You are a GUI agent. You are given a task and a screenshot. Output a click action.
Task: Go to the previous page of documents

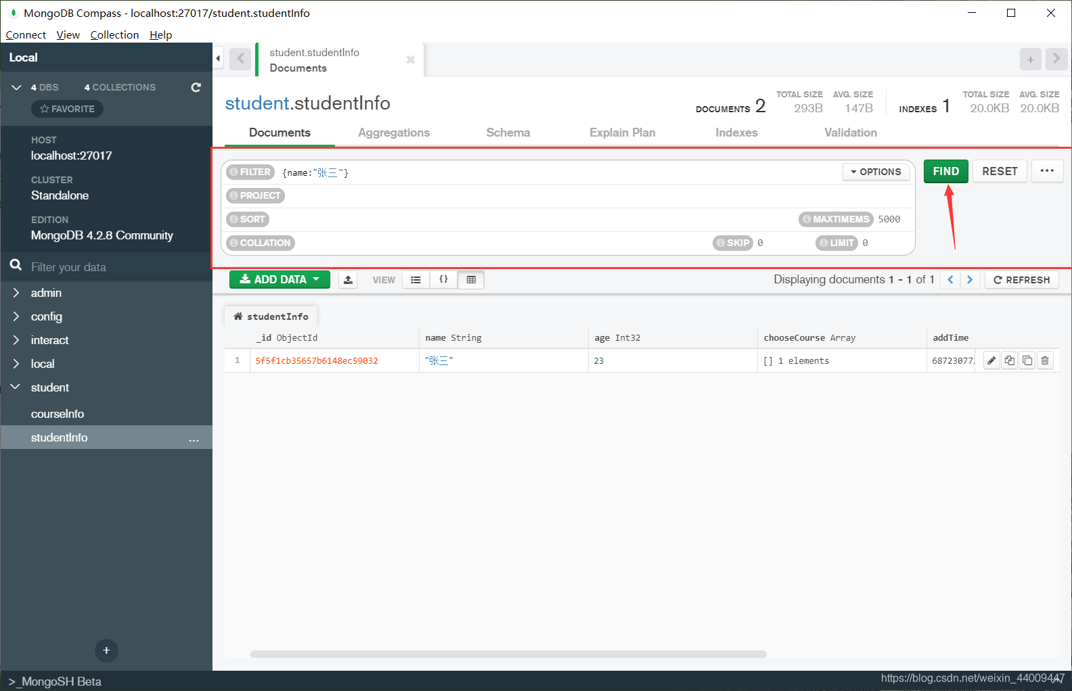click(x=950, y=279)
